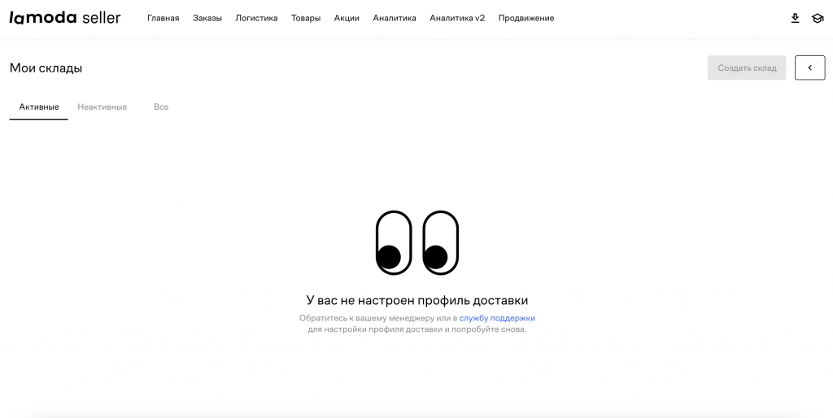833x418 pixels.
Task: Click the heading У вас не настроен профиль доставки
Action: [417, 300]
